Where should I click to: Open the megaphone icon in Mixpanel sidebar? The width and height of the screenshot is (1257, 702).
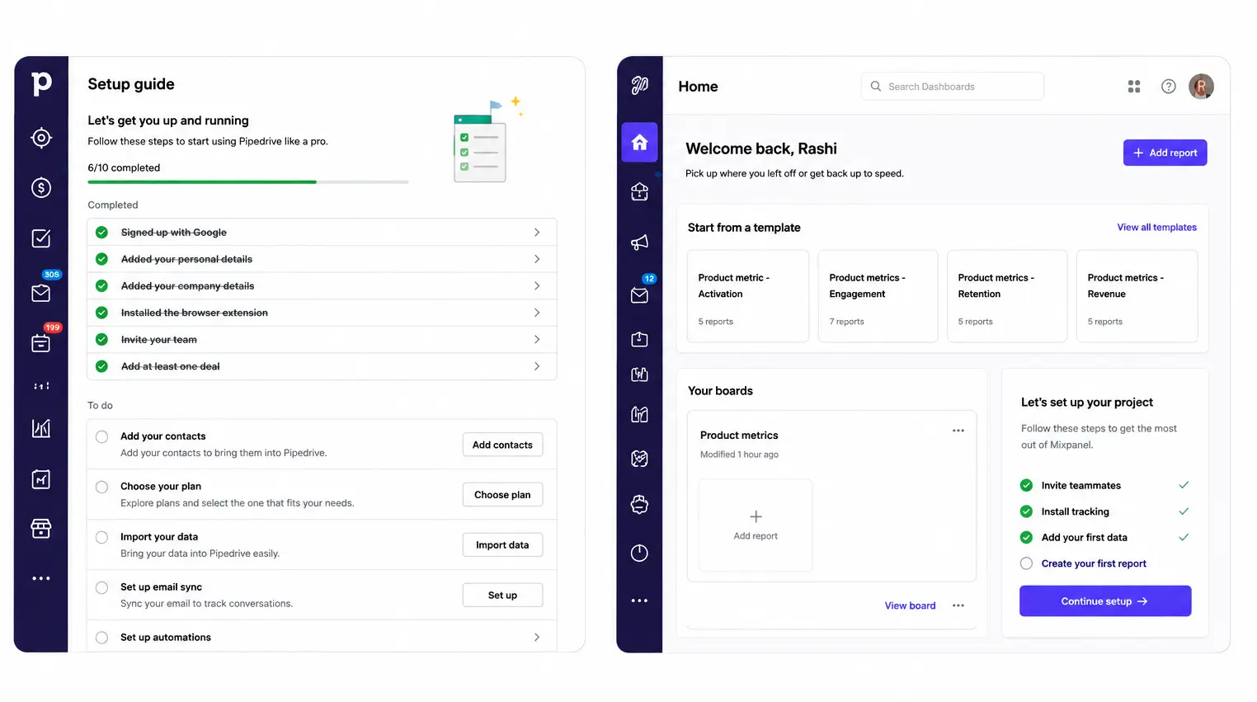coord(640,243)
